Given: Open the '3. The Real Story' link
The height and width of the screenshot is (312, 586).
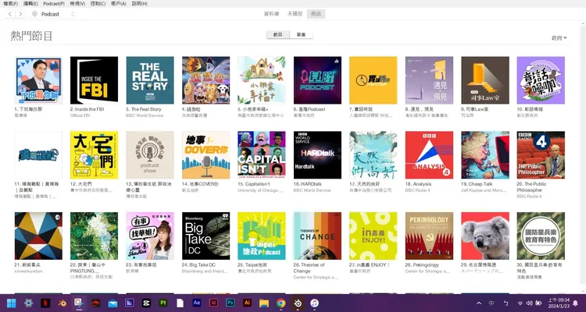Looking at the screenshot, I should [144, 109].
